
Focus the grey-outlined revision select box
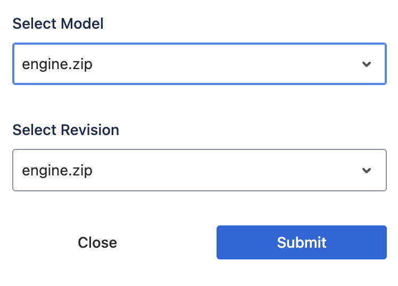(199, 170)
